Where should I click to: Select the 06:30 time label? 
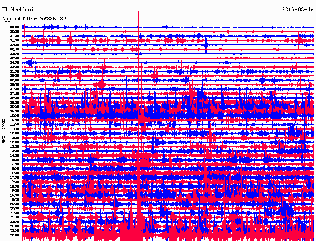point(15,85)
